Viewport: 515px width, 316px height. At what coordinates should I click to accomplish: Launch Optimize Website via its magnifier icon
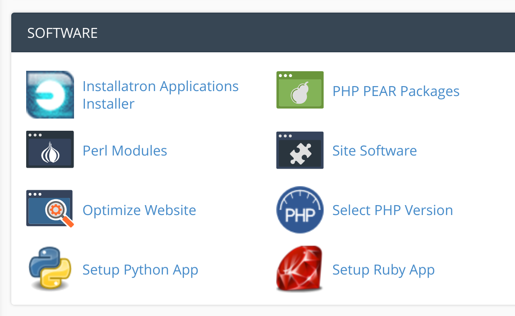(50, 209)
